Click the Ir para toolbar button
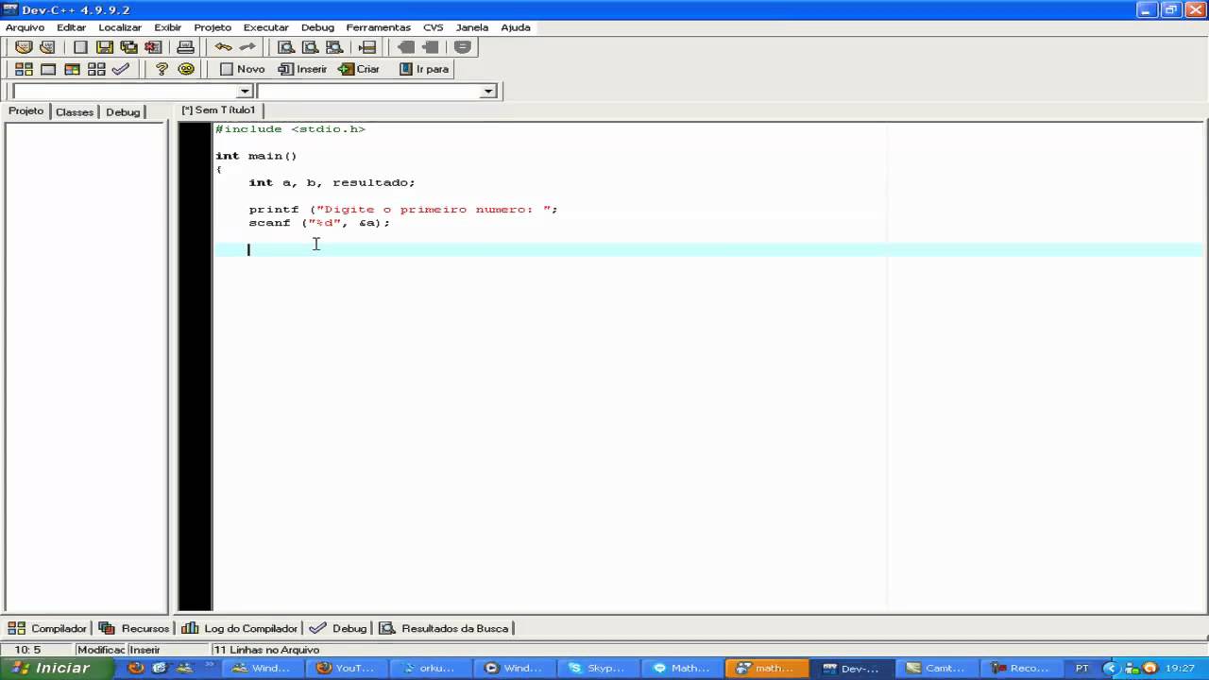The image size is (1209, 680). [423, 69]
